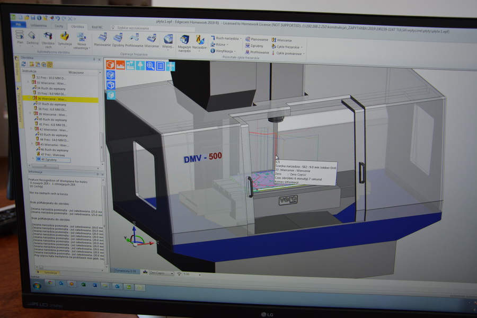The width and height of the screenshot is (477, 318).
Task: Choose the large Wiercenie drilling operation
Action: click(x=152, y=41)
